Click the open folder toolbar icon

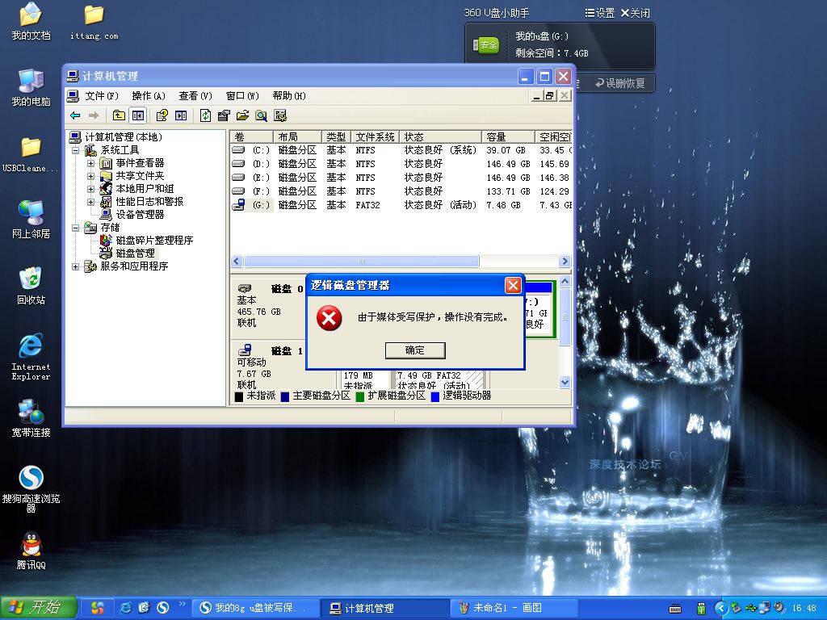click(242, 115)
